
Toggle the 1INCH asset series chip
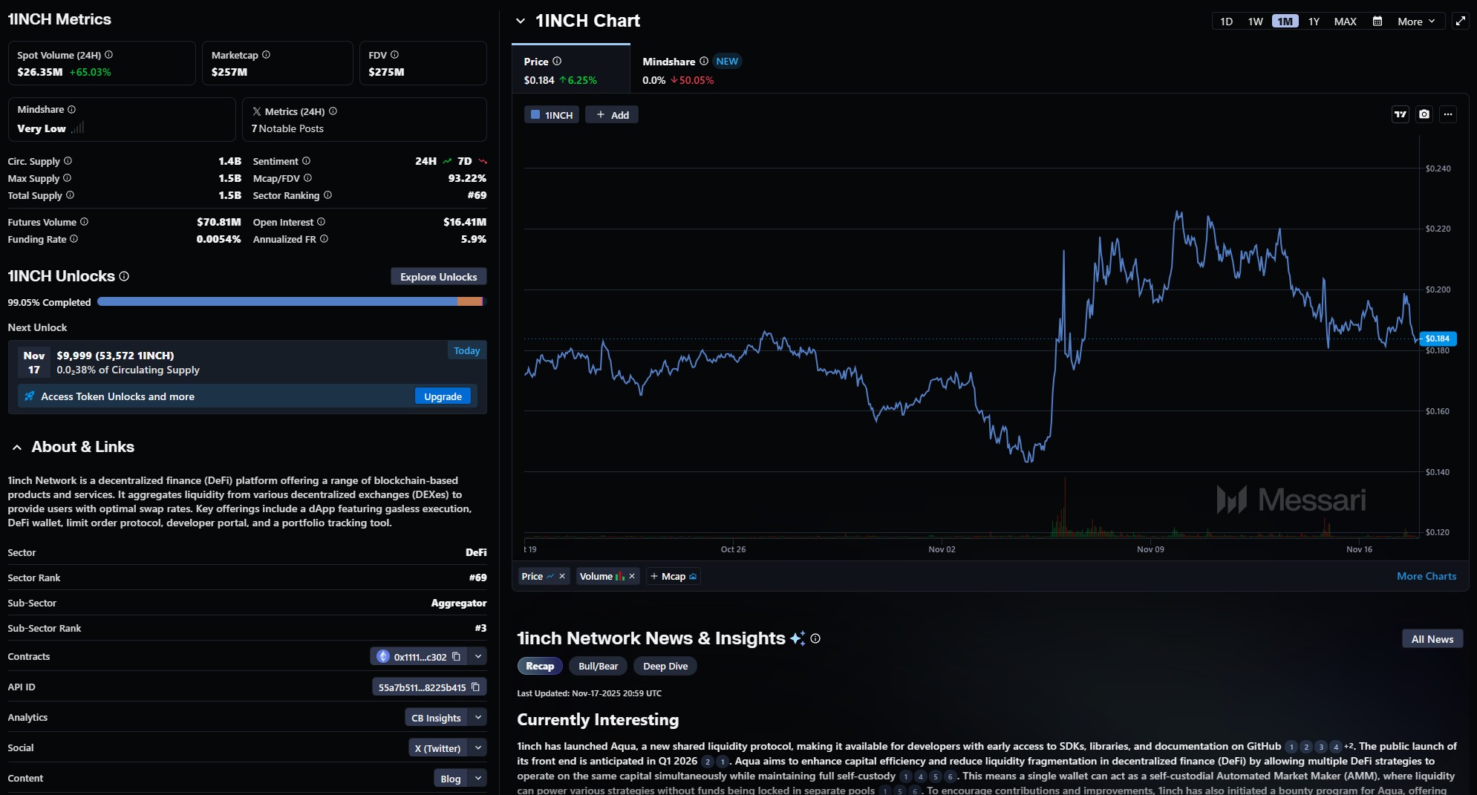point(552,115)
